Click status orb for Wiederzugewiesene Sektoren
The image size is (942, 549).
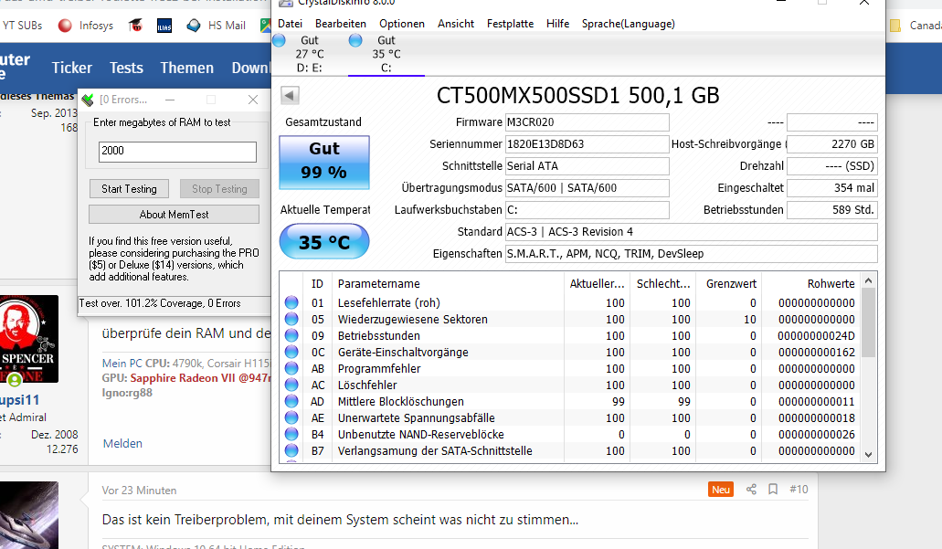(x=291, y=319)
